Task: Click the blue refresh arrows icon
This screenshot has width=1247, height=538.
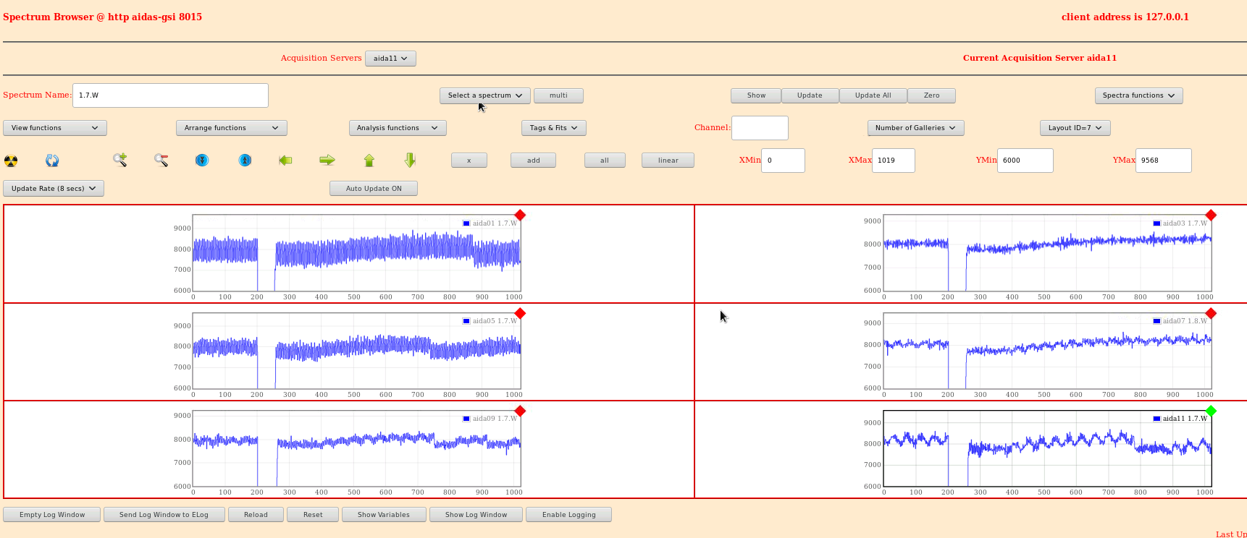Action: (52, 161)
